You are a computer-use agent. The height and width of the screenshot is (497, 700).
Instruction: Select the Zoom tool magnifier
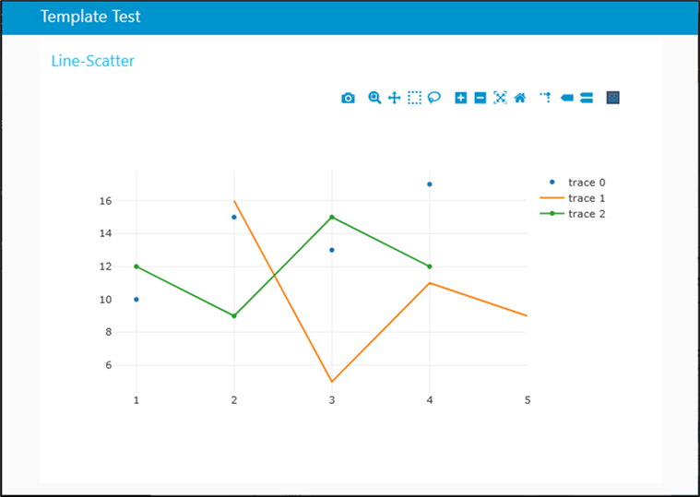pos(374,98)
